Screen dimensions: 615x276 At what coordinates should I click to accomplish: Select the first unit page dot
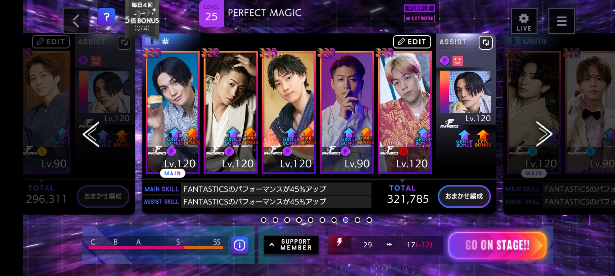click(x=264, y=220)
